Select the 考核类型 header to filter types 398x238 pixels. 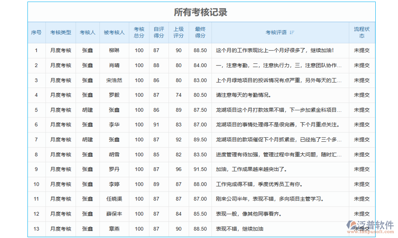click(x=61, y=33)
